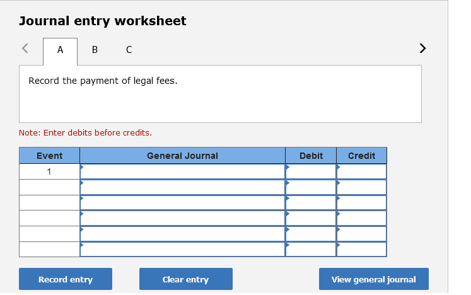Open the View general journal page
The width and height of the screenshot is (471, 295).
tap(374, 279)
